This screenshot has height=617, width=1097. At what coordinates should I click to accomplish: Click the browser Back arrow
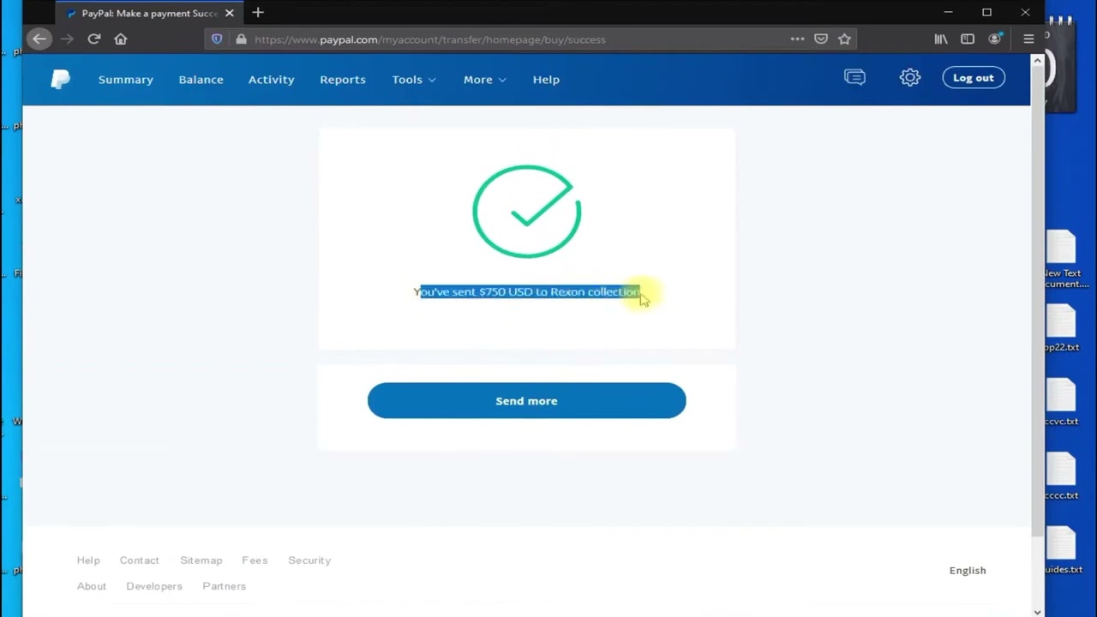(39, 39)
